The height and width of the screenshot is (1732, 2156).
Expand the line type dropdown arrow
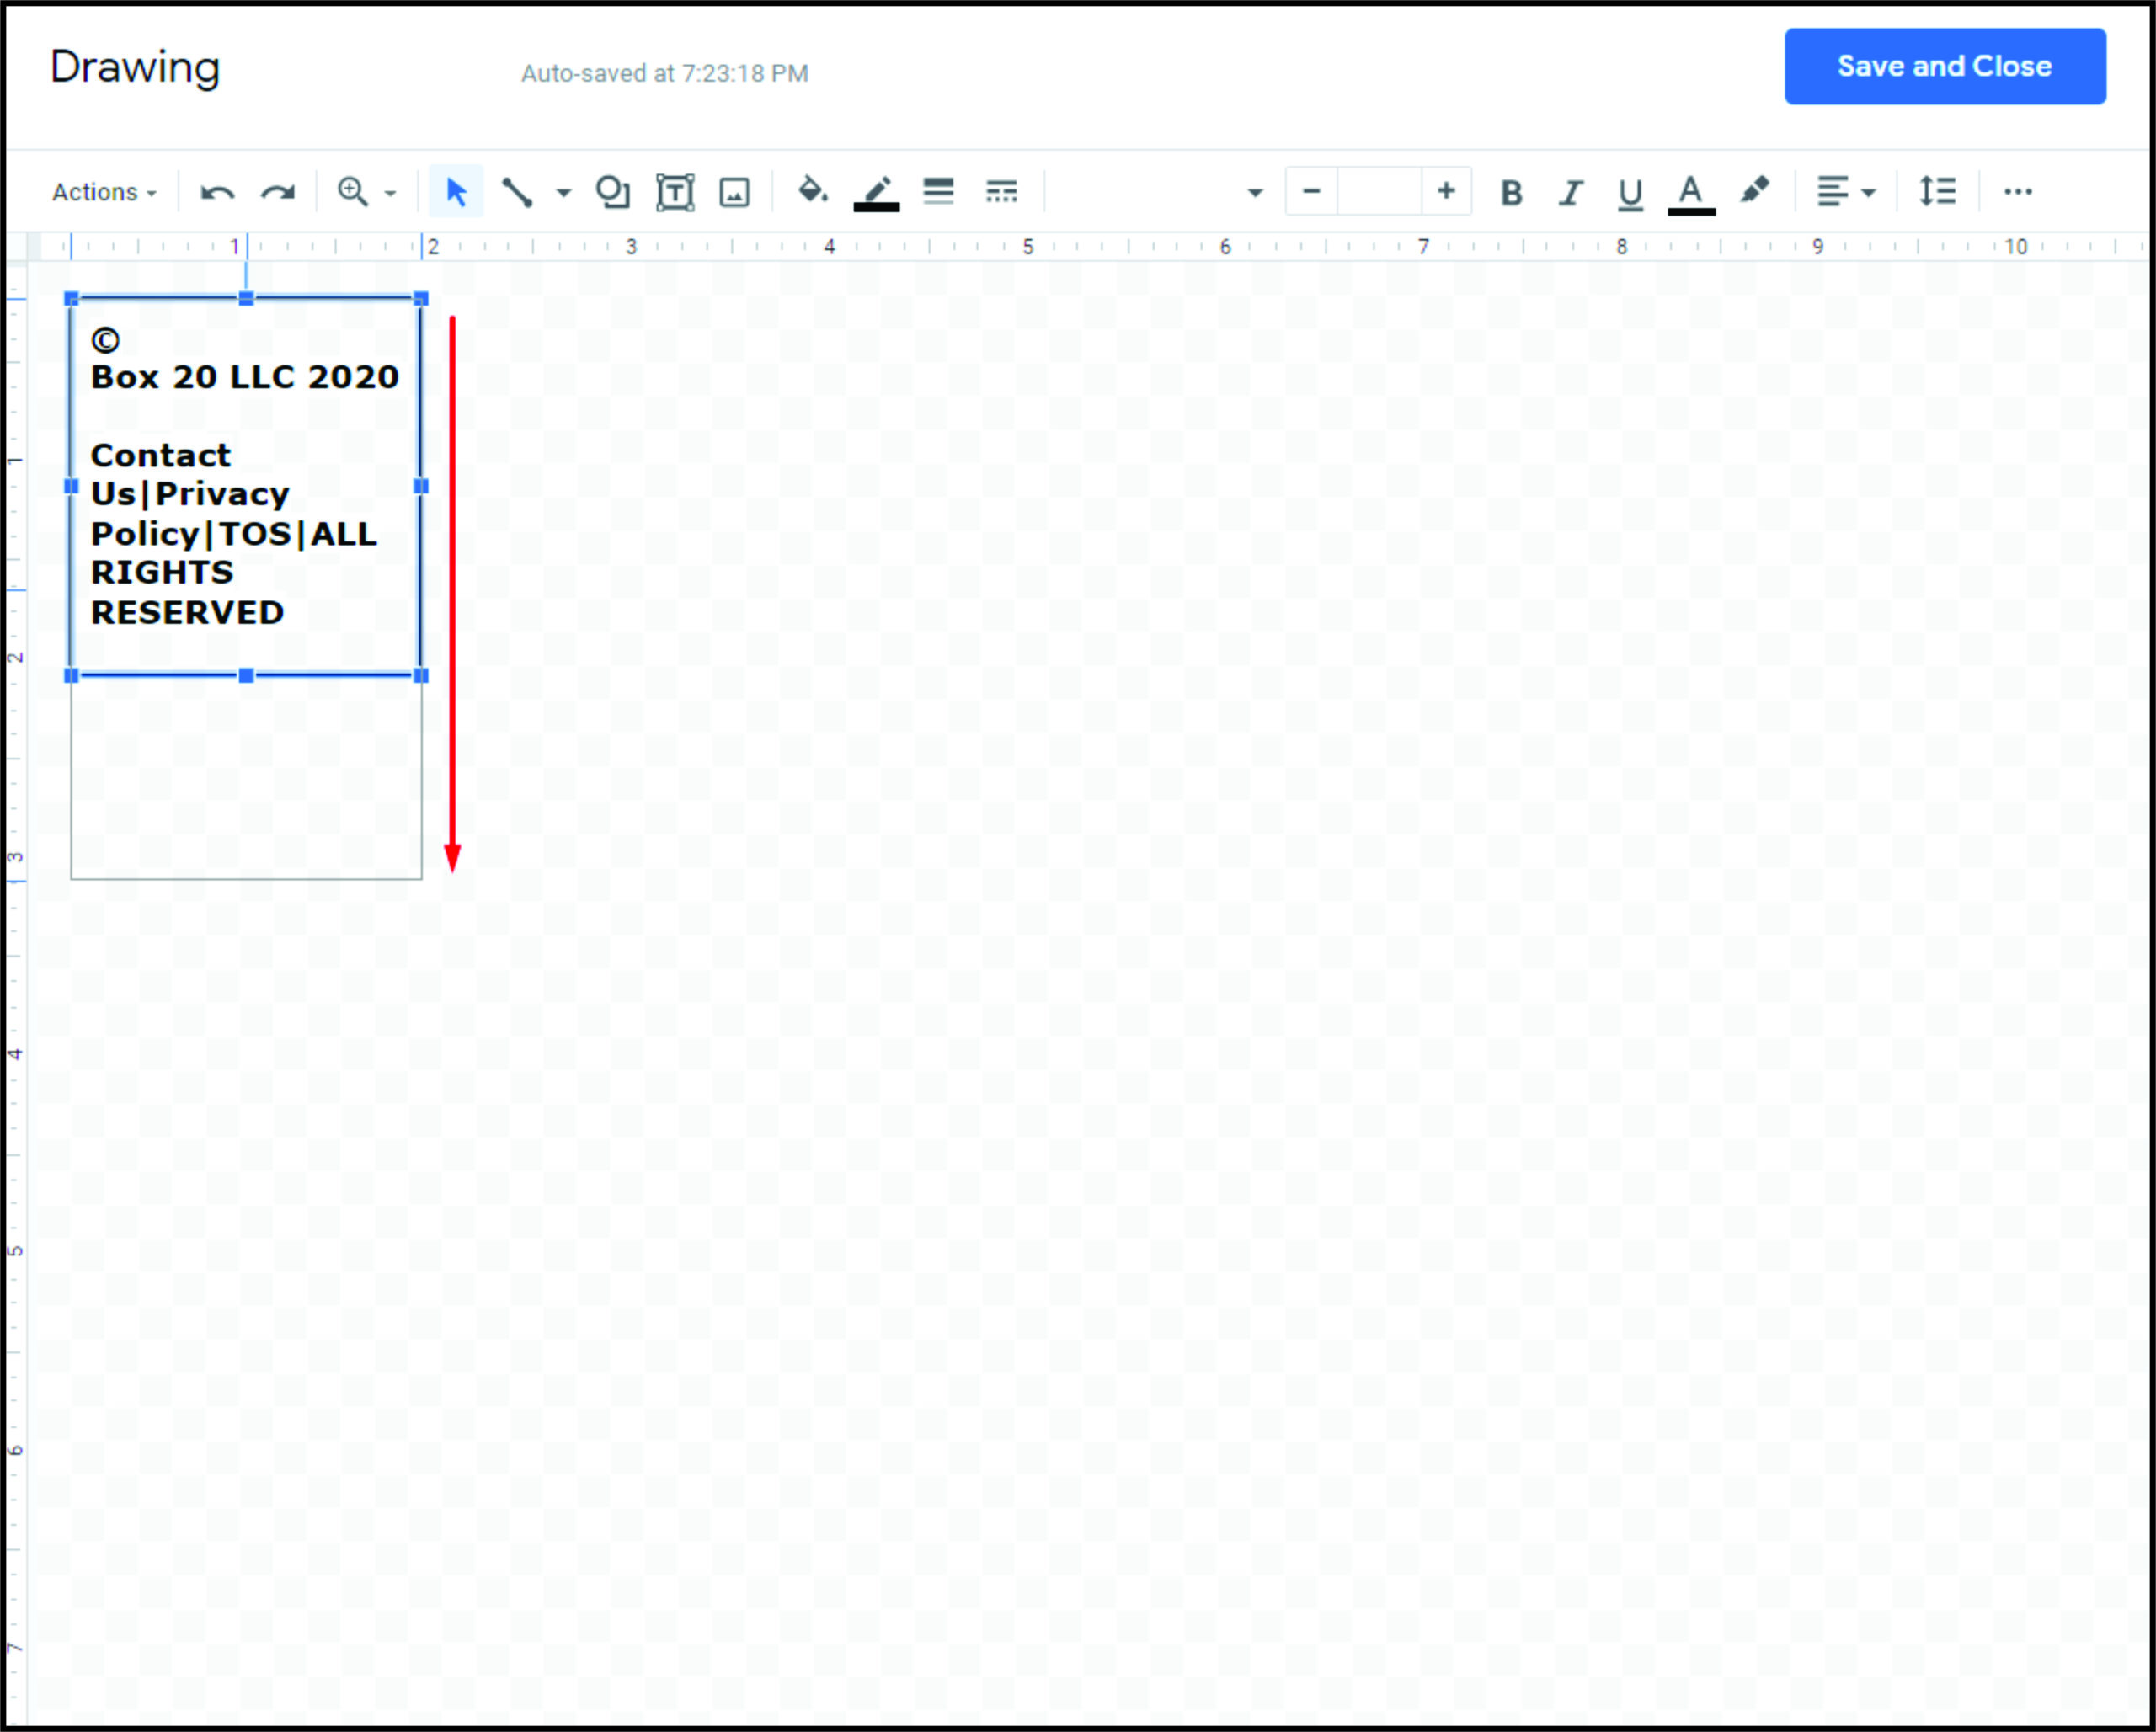coord(563,193)
